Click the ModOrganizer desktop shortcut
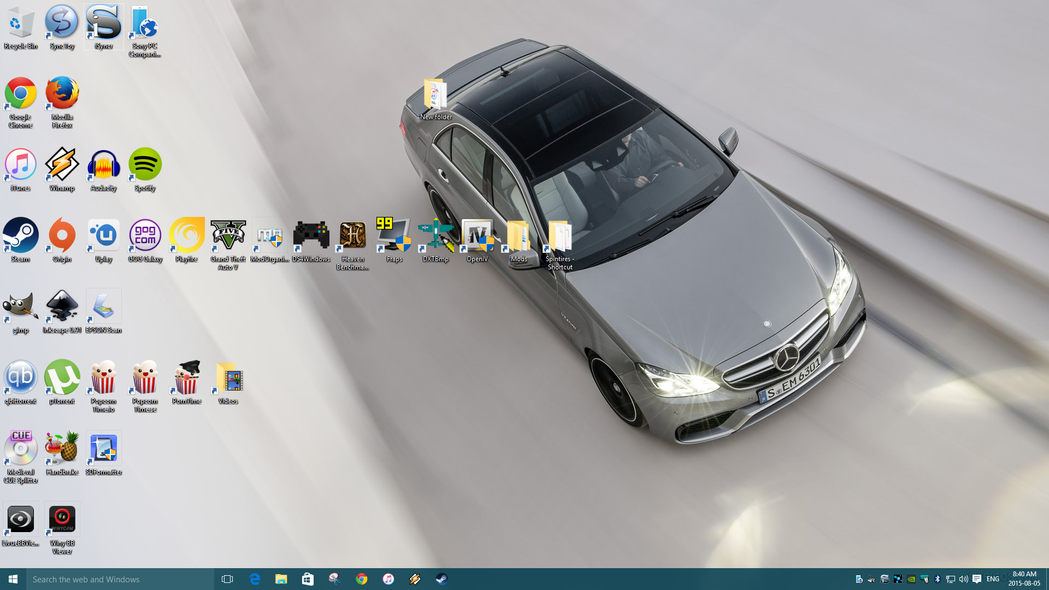1049x590 pixels. 270,240
